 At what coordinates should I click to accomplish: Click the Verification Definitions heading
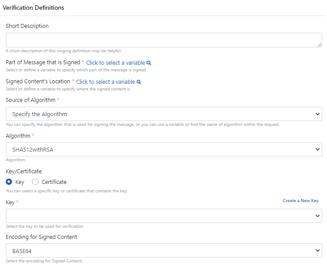(x=33, y=8)
